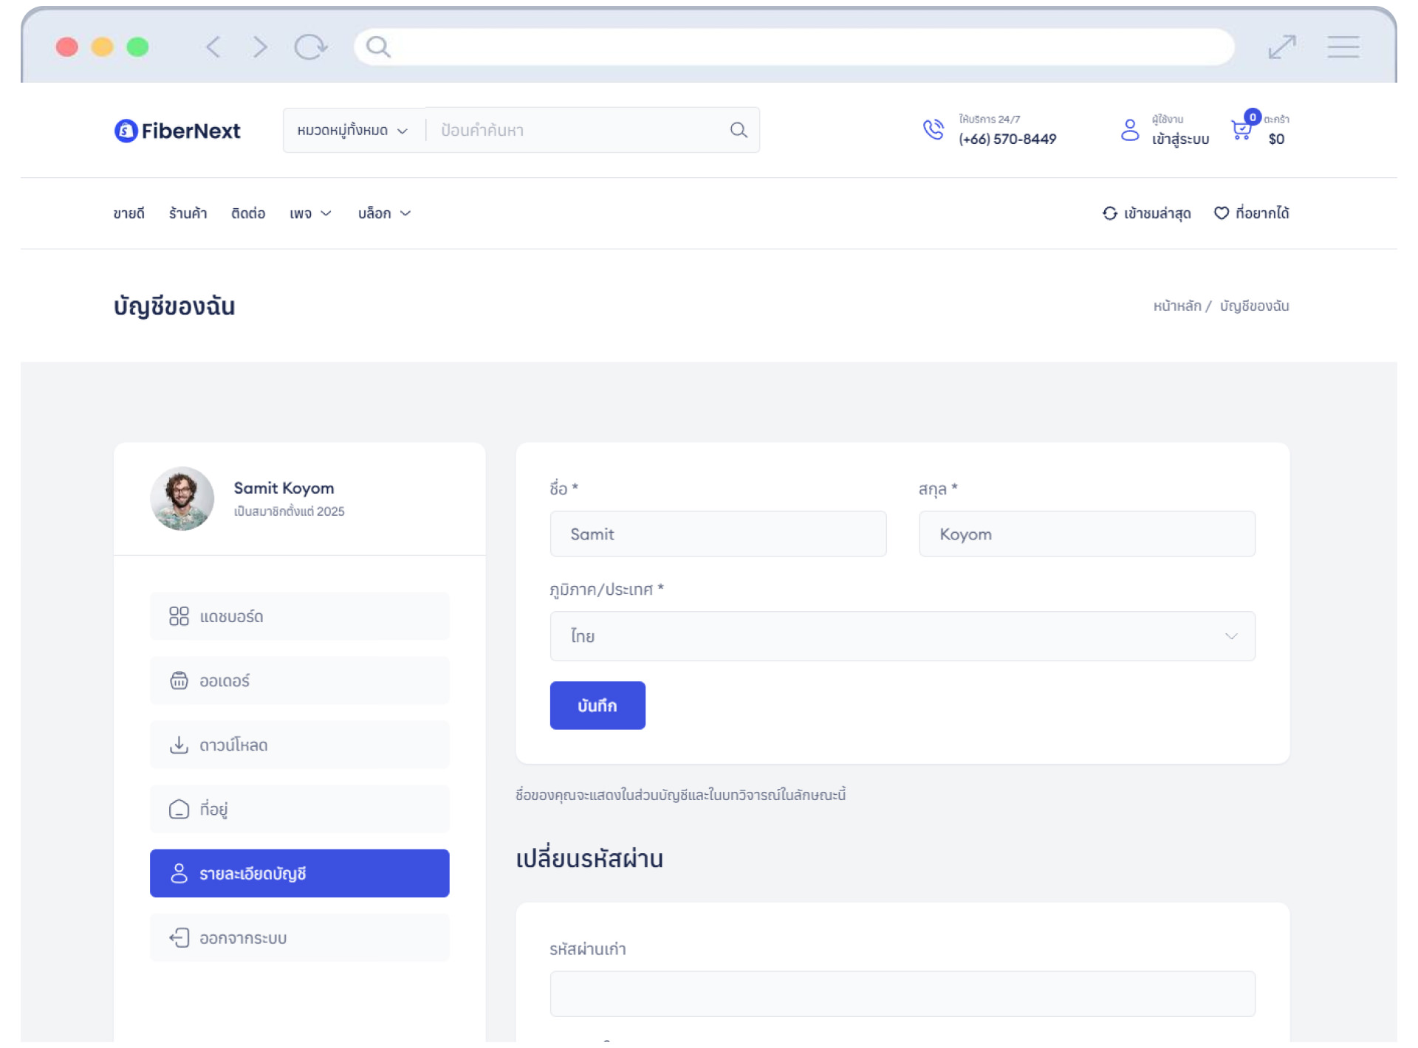
Task: Click the ชื่อ first name field
Action: coord(718,534)
